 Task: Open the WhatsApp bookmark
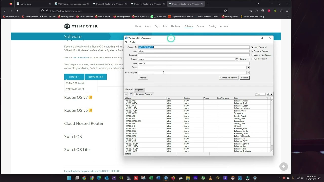158,17
